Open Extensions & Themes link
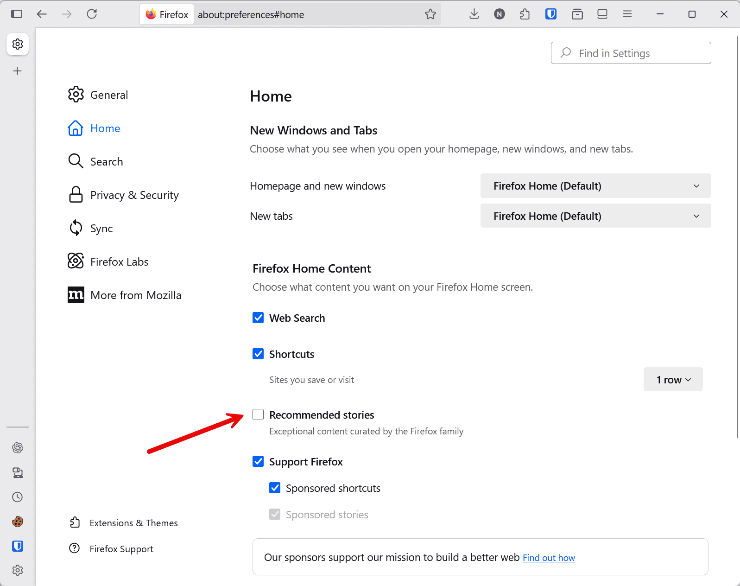 133,523
